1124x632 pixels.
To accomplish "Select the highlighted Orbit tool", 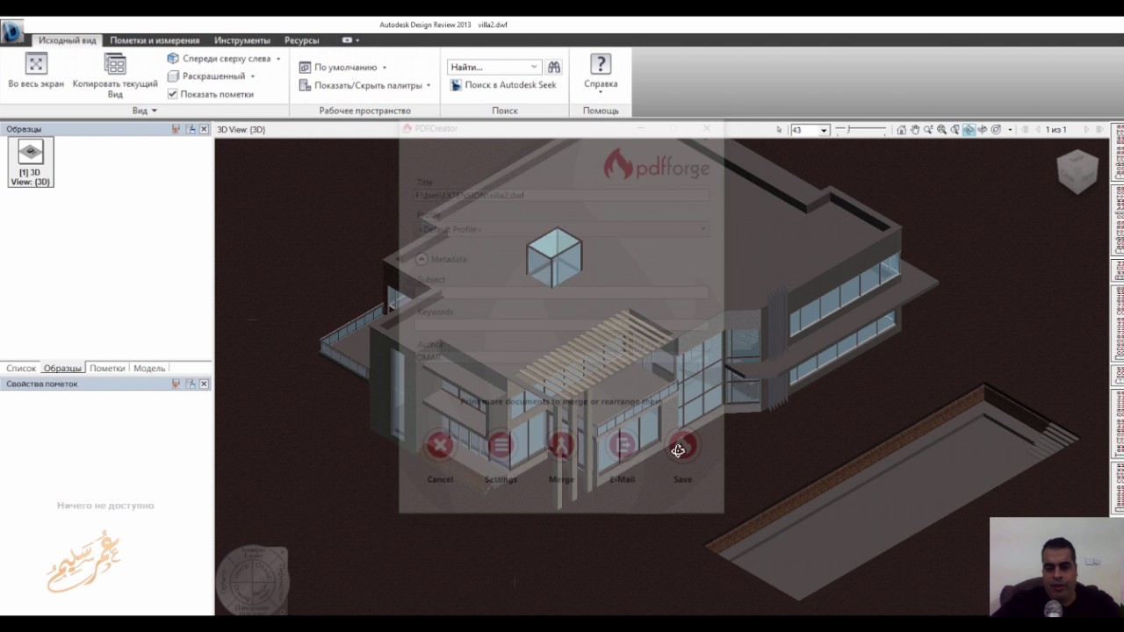I will coord(969,130).
